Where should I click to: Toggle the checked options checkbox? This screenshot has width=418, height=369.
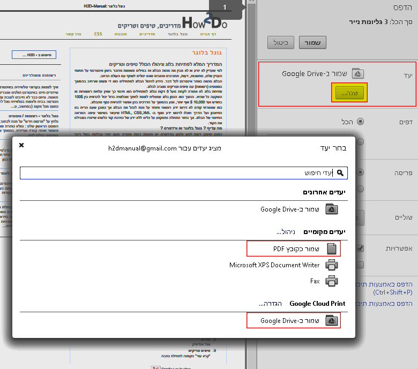tap(361, 248)
